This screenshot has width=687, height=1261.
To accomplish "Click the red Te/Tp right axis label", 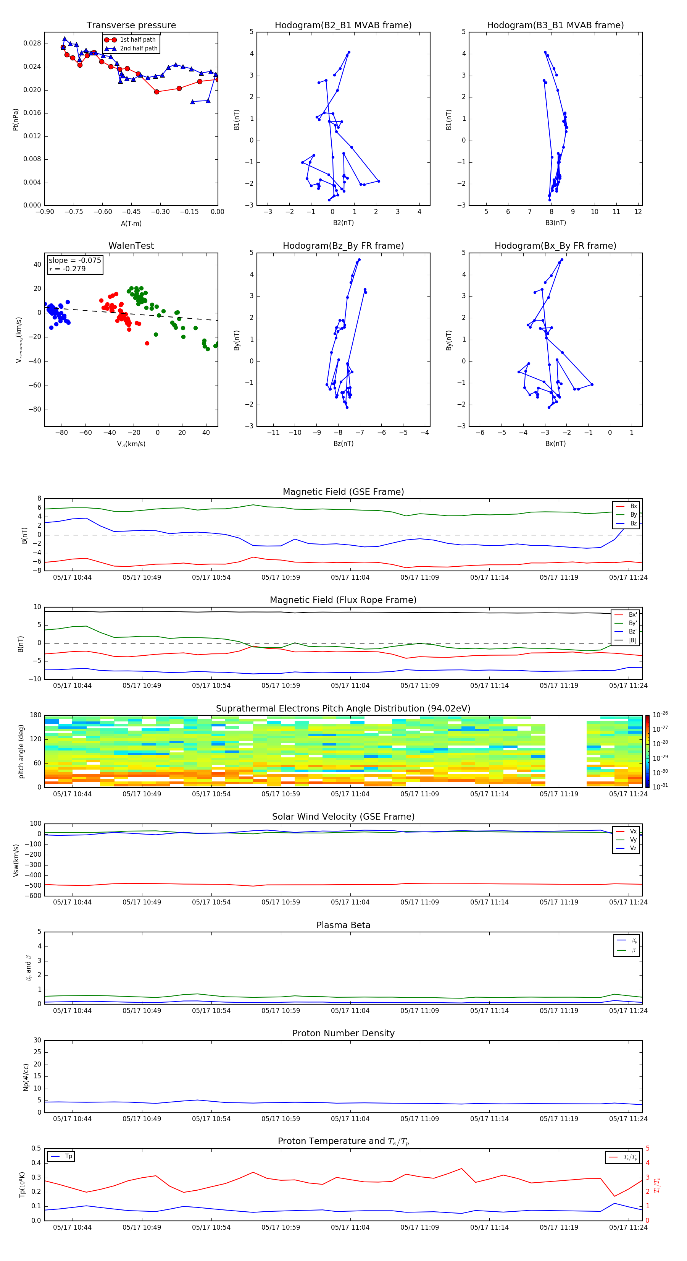I will pyautogui.click(x=657, y=1185).
